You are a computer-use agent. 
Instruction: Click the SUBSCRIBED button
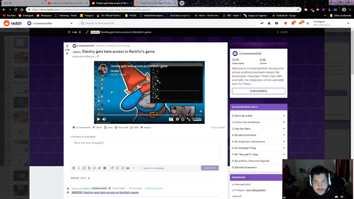258,91
